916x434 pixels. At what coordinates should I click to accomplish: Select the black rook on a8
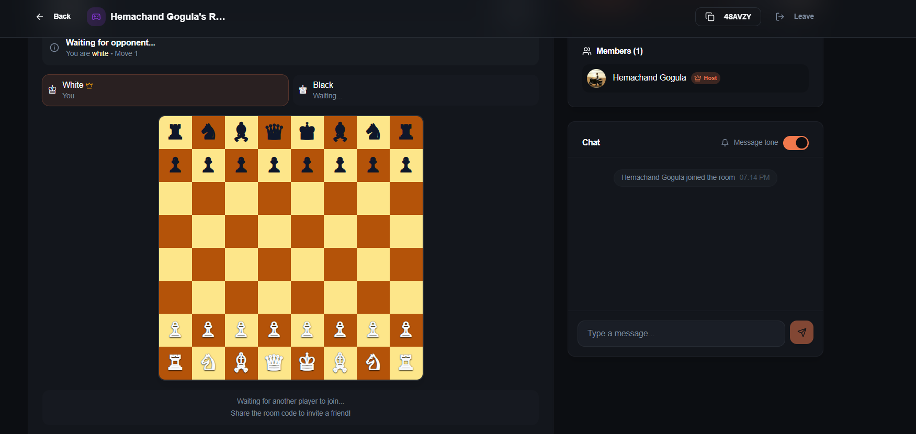[x=175, y=132]
